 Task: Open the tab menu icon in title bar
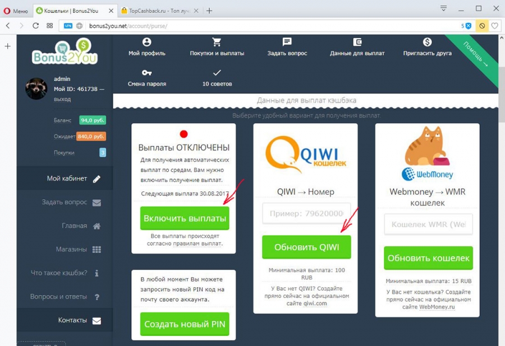[x=443, y=8]
